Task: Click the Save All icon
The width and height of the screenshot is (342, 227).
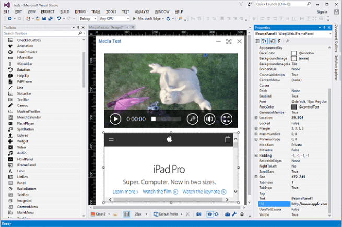Action: (50, 19)
